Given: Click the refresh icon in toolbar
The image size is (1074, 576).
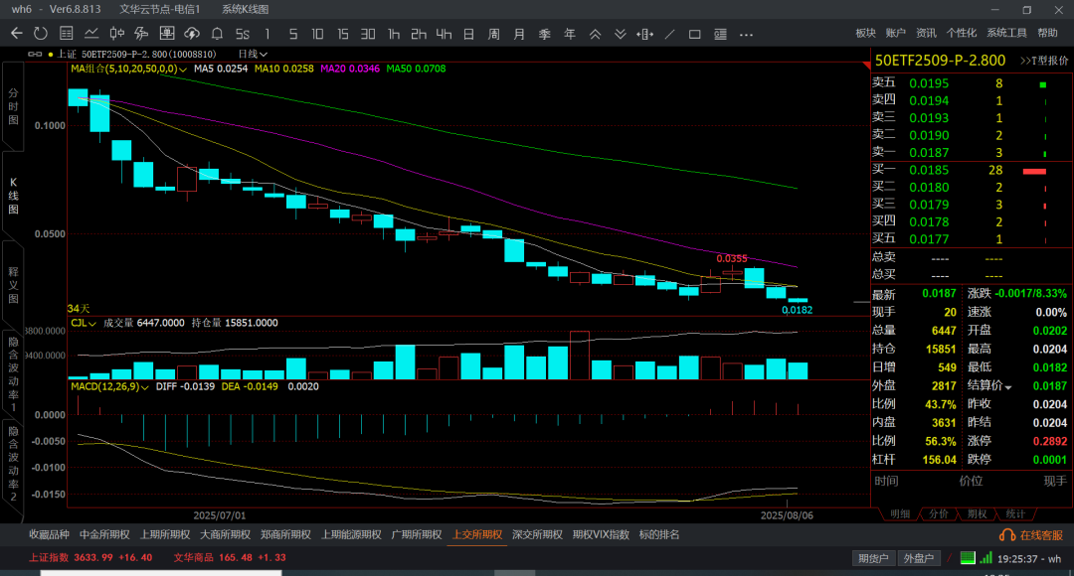Looking at the screenshot, I should click(40, 34).
